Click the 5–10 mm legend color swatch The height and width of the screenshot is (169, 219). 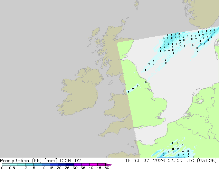point(38,165)
